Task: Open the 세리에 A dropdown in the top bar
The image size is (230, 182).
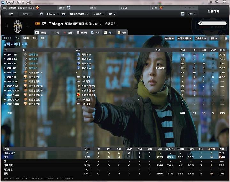Action: (98, 14)
